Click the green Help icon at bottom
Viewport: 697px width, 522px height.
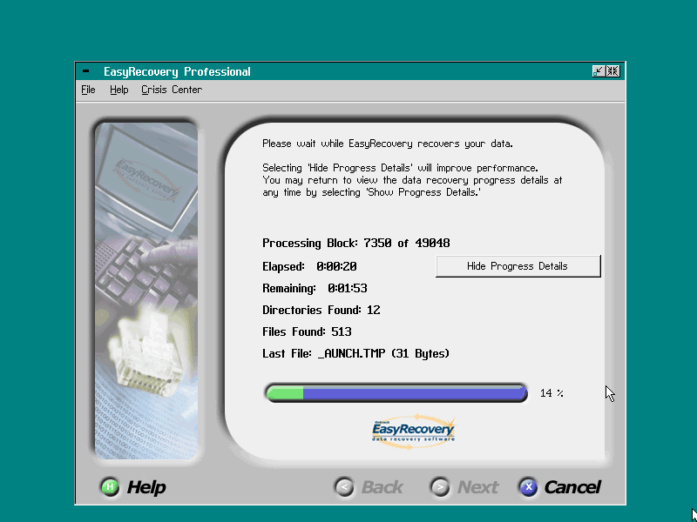109,487
